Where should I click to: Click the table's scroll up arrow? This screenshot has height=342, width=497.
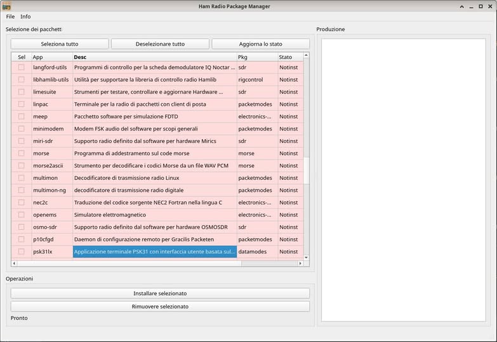pos(306,55)
